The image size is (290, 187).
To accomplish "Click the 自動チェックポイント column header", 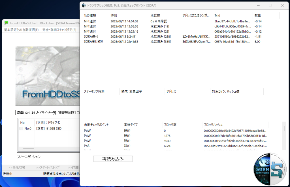I will [103, 125].
